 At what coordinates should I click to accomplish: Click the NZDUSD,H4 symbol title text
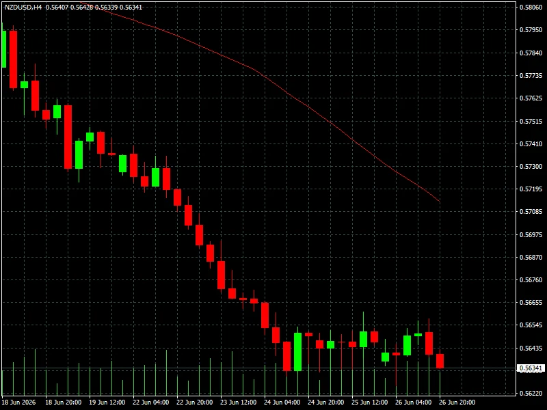coord(23,7)
